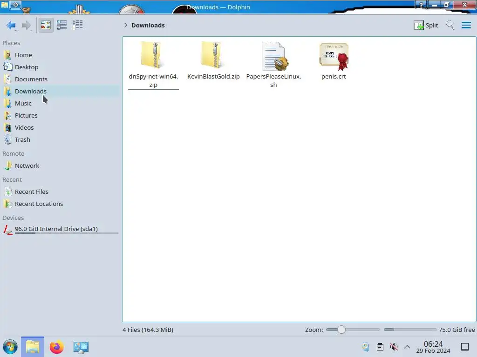Launch Firefox from the taskbar
This screenshot has width=477, height=357.
56,347
